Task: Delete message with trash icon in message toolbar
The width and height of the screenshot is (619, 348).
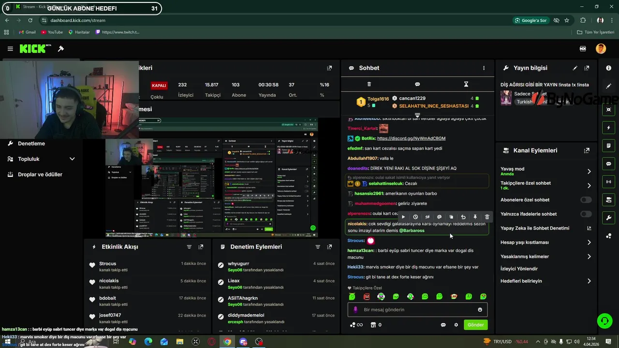Action: coord(487,217)
